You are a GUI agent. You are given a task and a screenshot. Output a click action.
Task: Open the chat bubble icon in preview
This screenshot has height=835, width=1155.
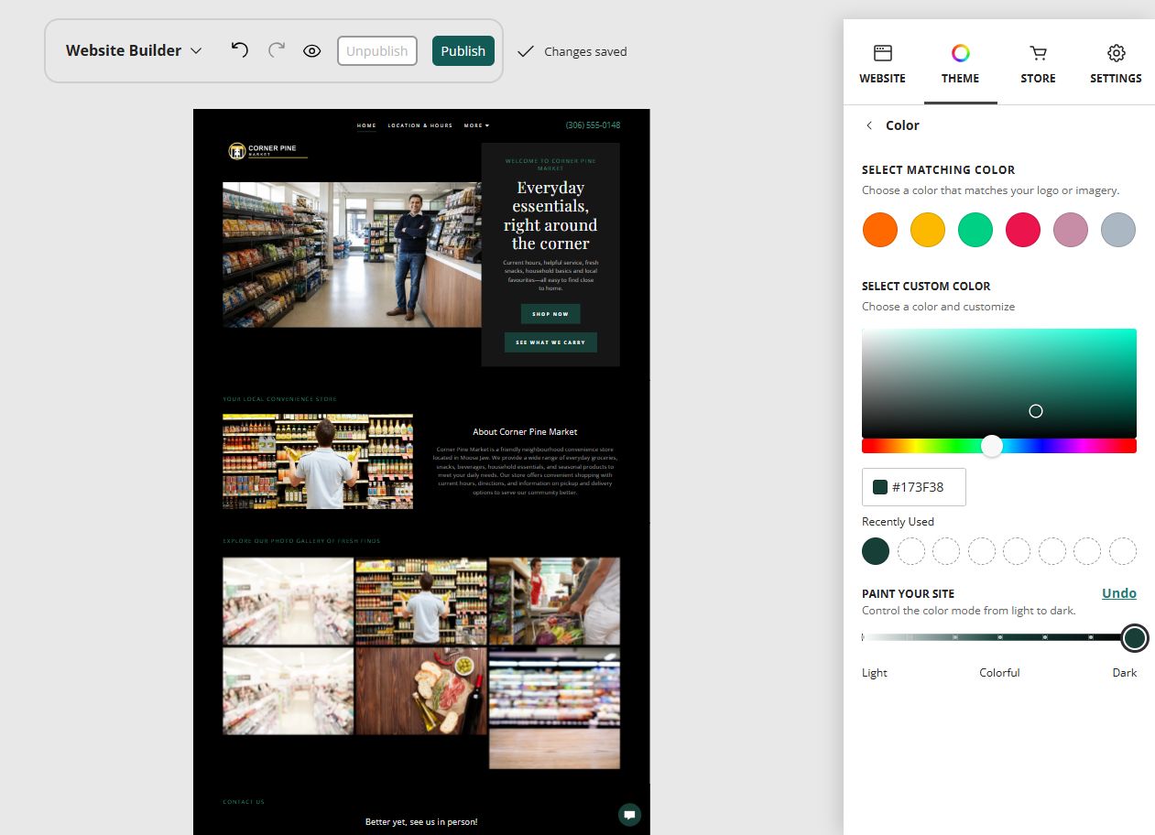tap(629, 815)
